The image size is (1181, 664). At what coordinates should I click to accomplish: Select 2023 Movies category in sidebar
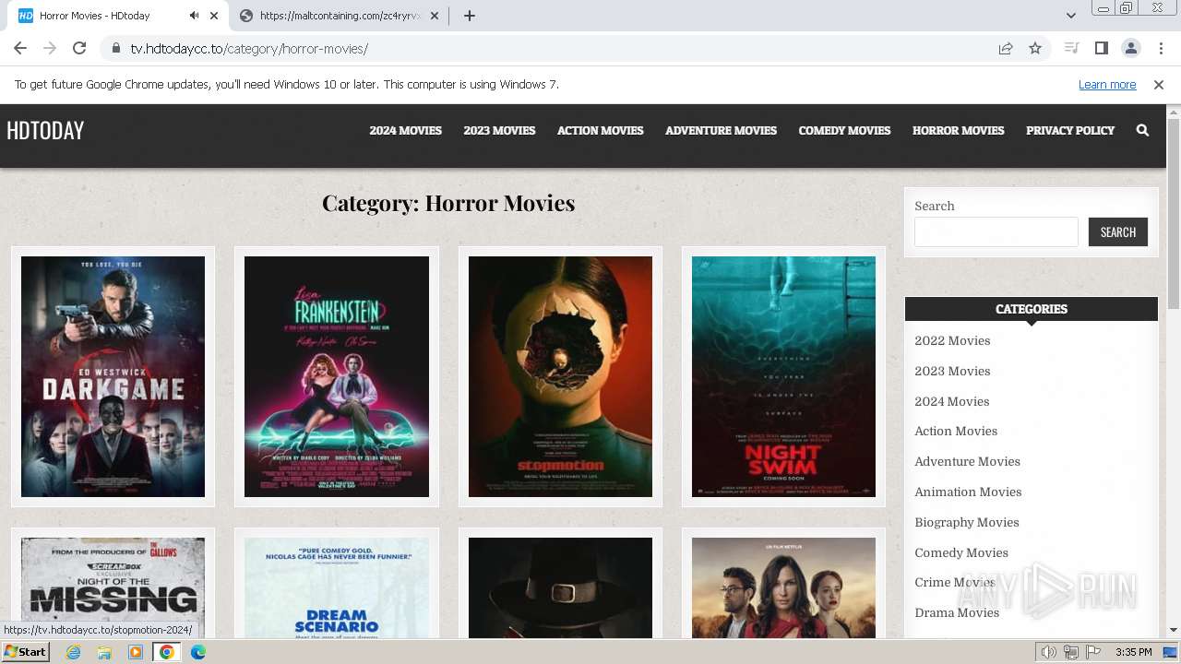pyautogui.click(x=952, y=372)
